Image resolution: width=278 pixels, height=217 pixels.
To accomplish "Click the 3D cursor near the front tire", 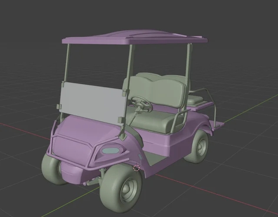I will click(136, 168).
